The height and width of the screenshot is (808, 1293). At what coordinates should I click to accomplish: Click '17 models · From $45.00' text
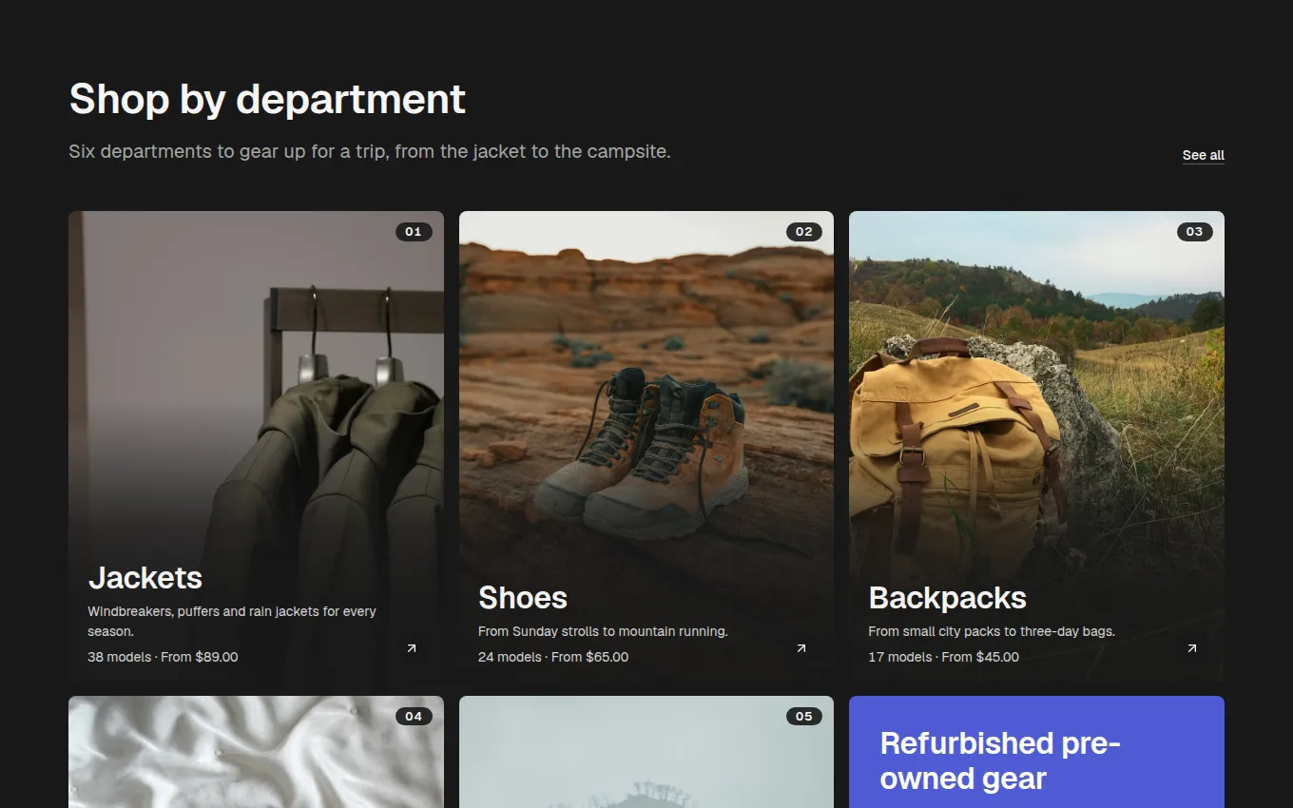click(943, 657)
